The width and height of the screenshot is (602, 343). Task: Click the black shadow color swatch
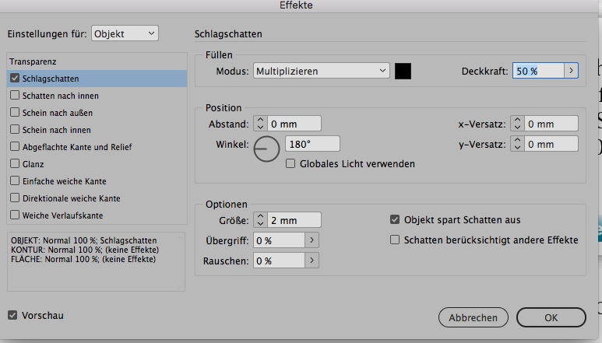tap(403, 72)
